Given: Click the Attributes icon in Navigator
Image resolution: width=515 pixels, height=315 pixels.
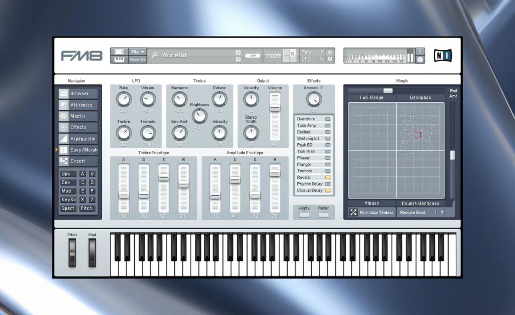Looking at the screenshot, I should tap(64, 105).
